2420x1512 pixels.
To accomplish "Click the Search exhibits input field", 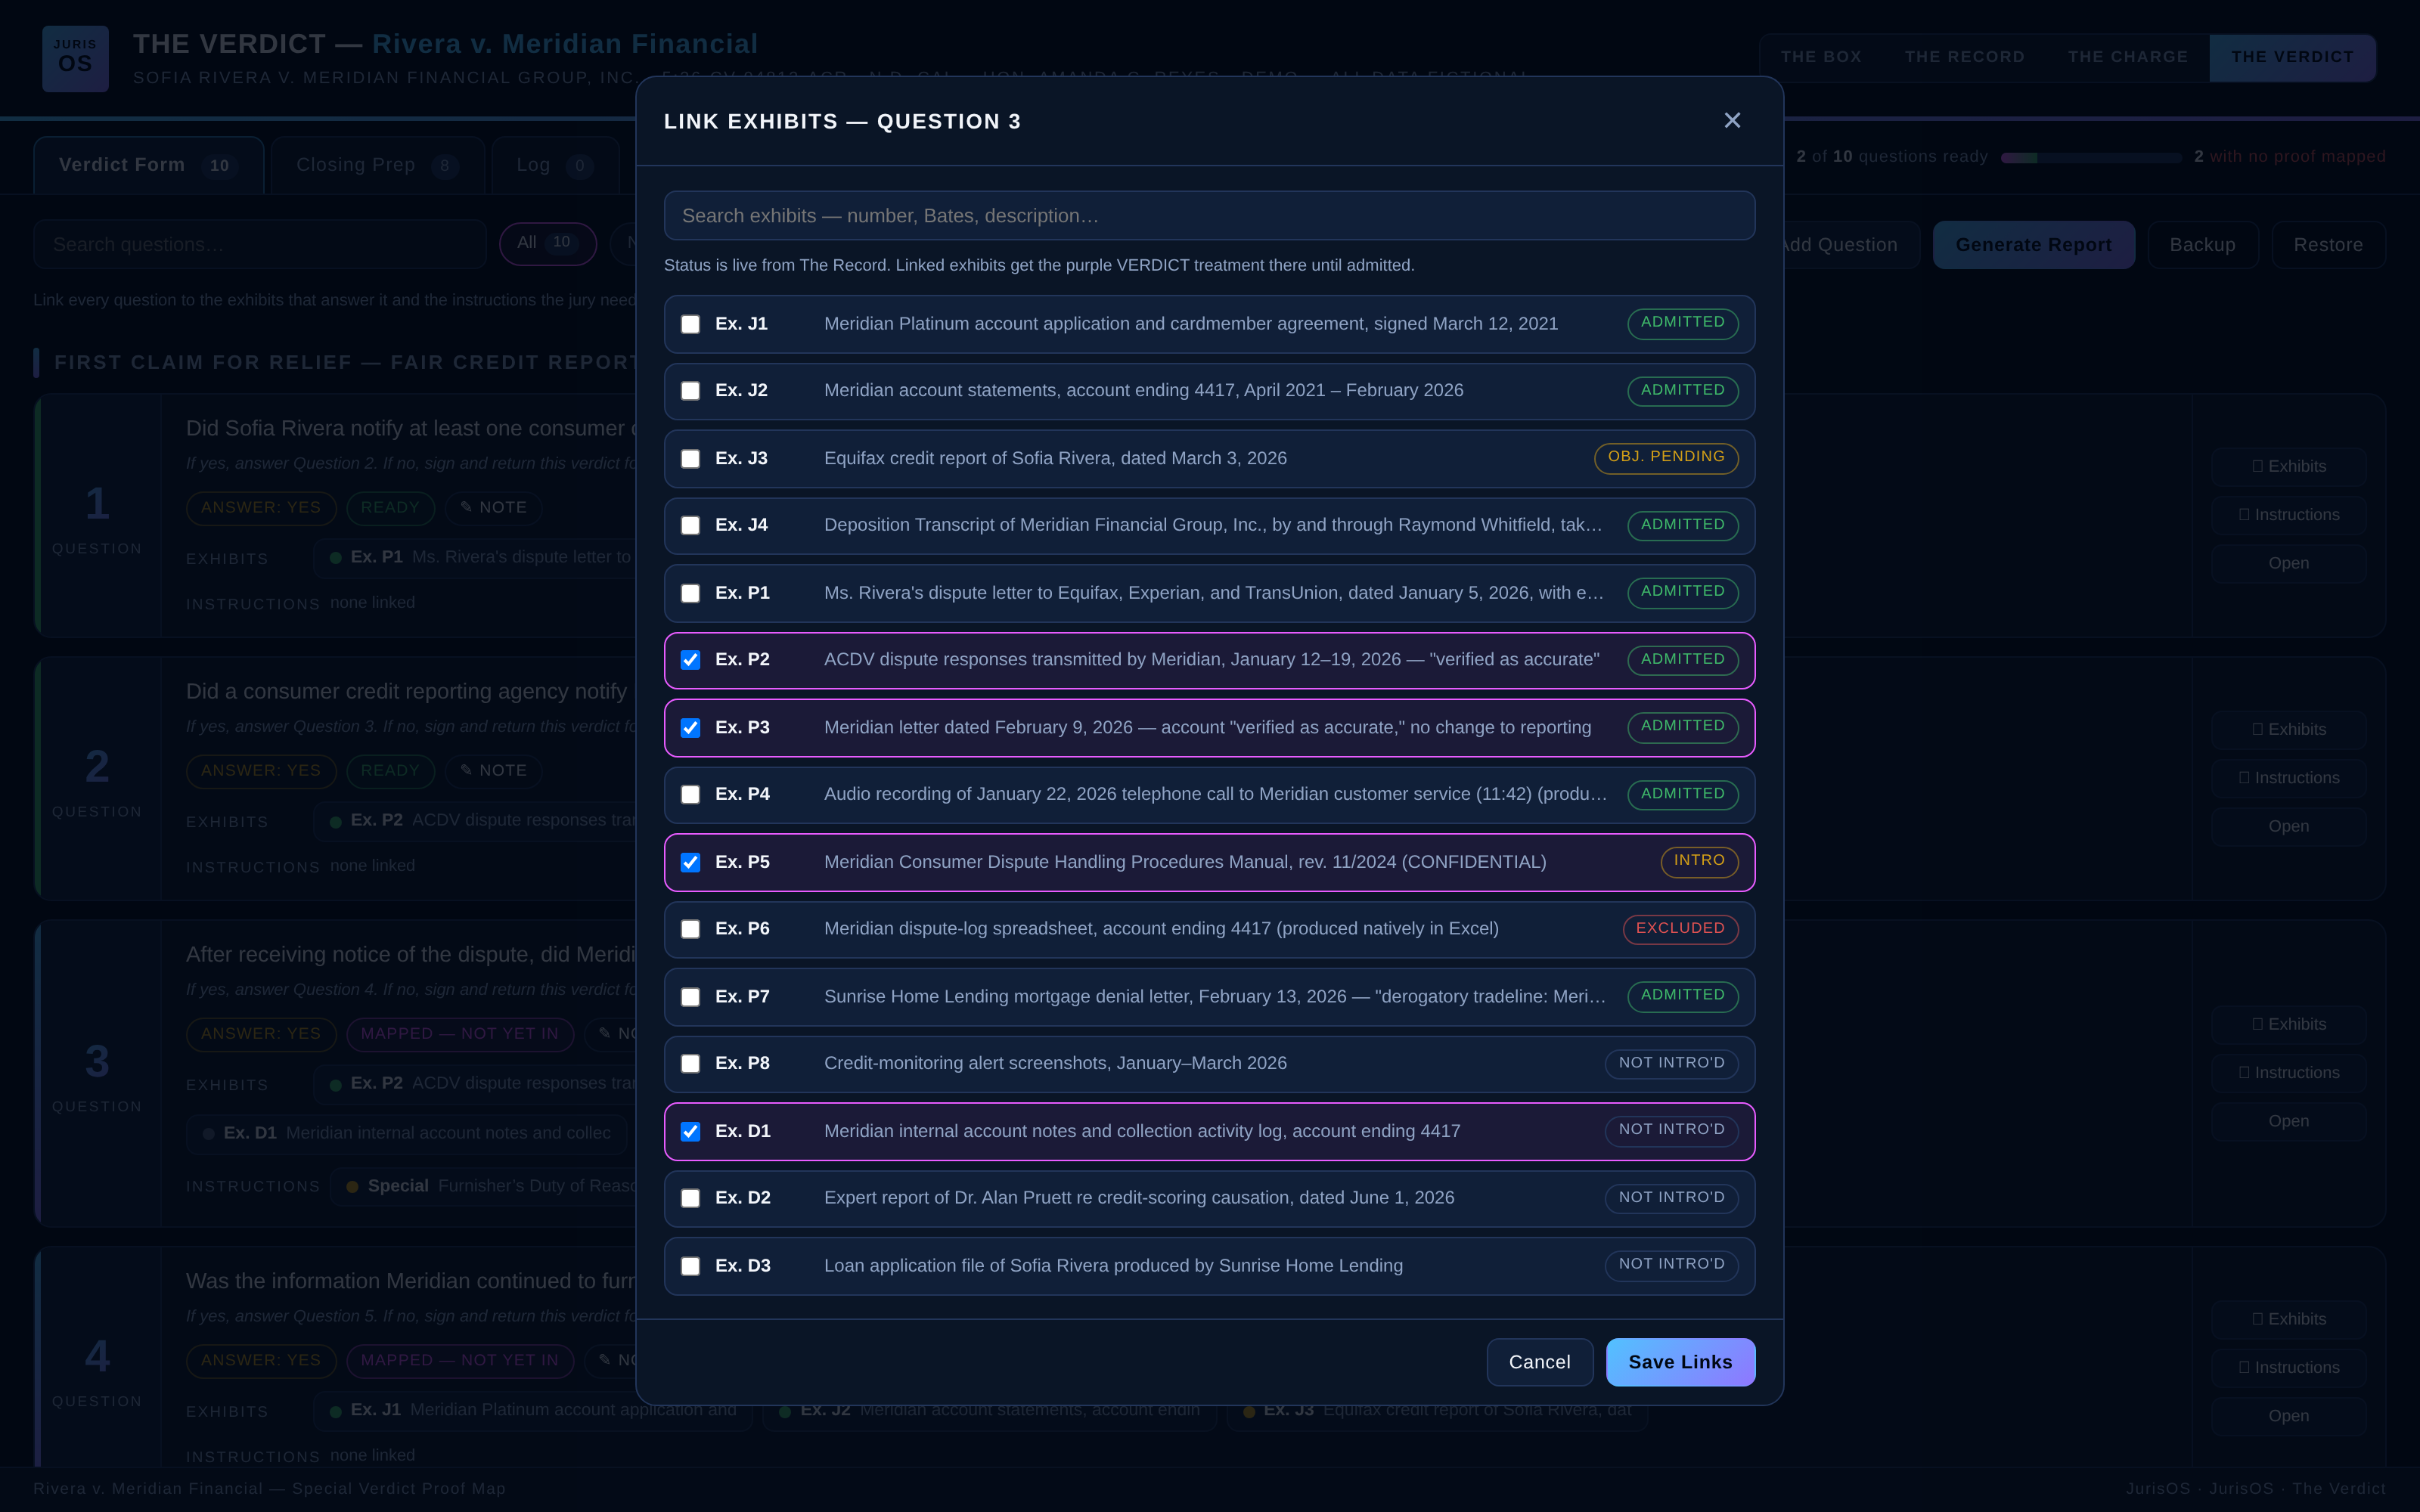I will [x=1209, y=216].
